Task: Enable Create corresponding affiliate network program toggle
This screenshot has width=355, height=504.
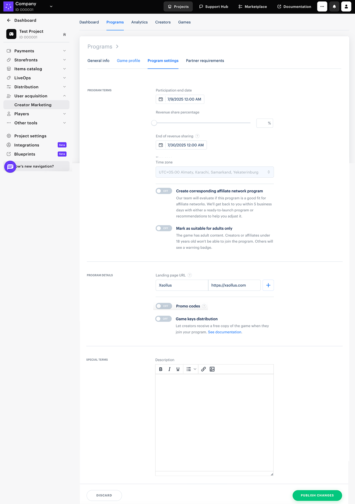Action: (164, 191)
